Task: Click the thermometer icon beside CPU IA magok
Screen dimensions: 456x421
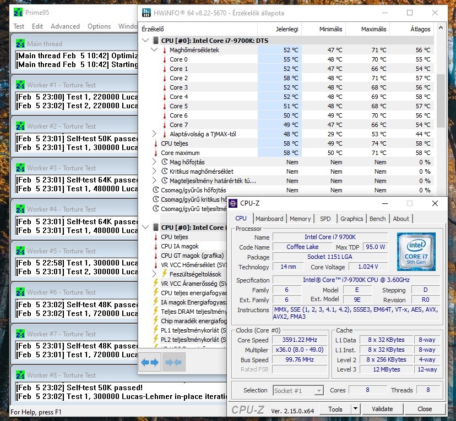Action: click(x=156, y=246)
